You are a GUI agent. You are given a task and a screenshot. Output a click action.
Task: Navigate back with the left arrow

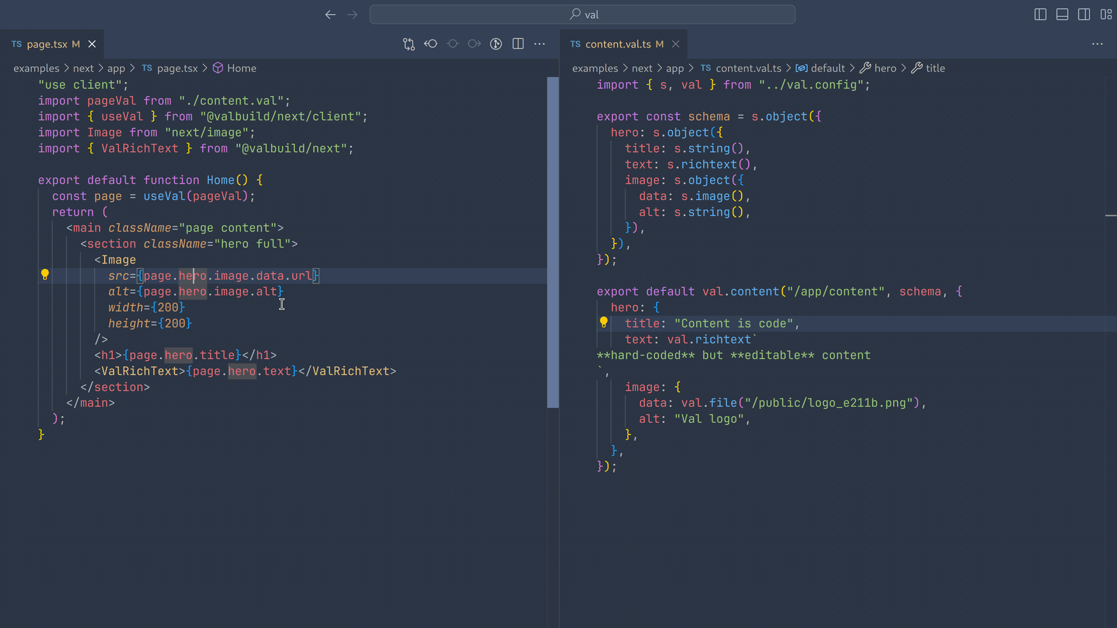tap(330, 15)
